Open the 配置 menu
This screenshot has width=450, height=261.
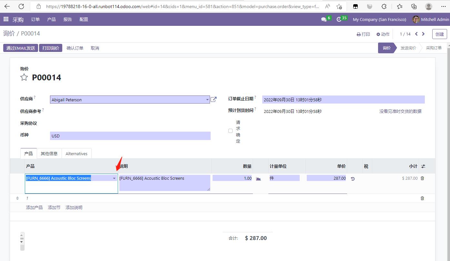[x=84, y=19]
